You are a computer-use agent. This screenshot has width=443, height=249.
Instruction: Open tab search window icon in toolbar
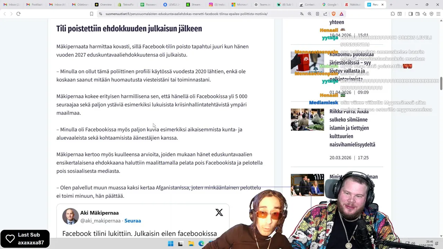399,14
